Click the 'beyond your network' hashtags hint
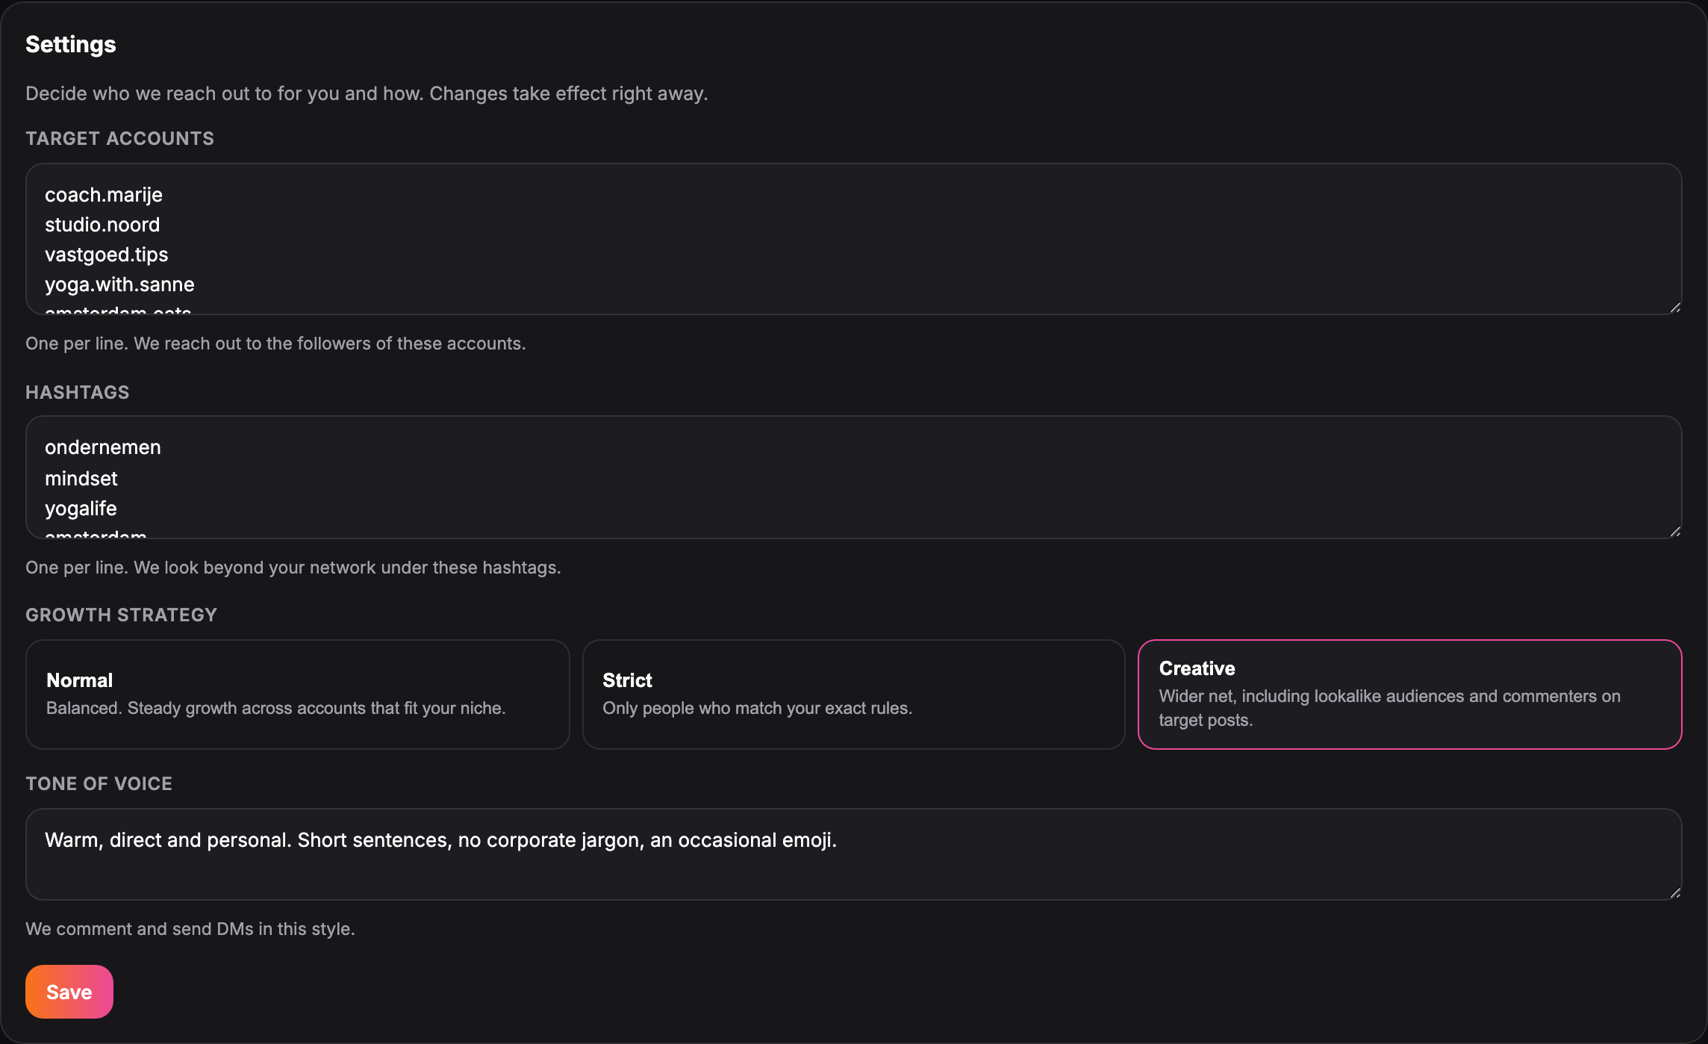 pyautogui.click(x=293, y=568)
